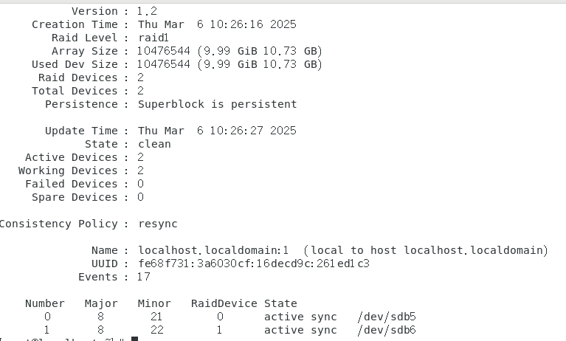The height and width of the screenshot is (341, 566).
Task: Click the "clean" State value
Action: 154,144
